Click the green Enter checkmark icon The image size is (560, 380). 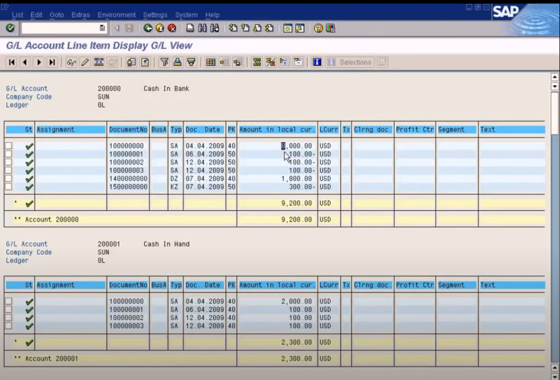(x=10, y=28)
